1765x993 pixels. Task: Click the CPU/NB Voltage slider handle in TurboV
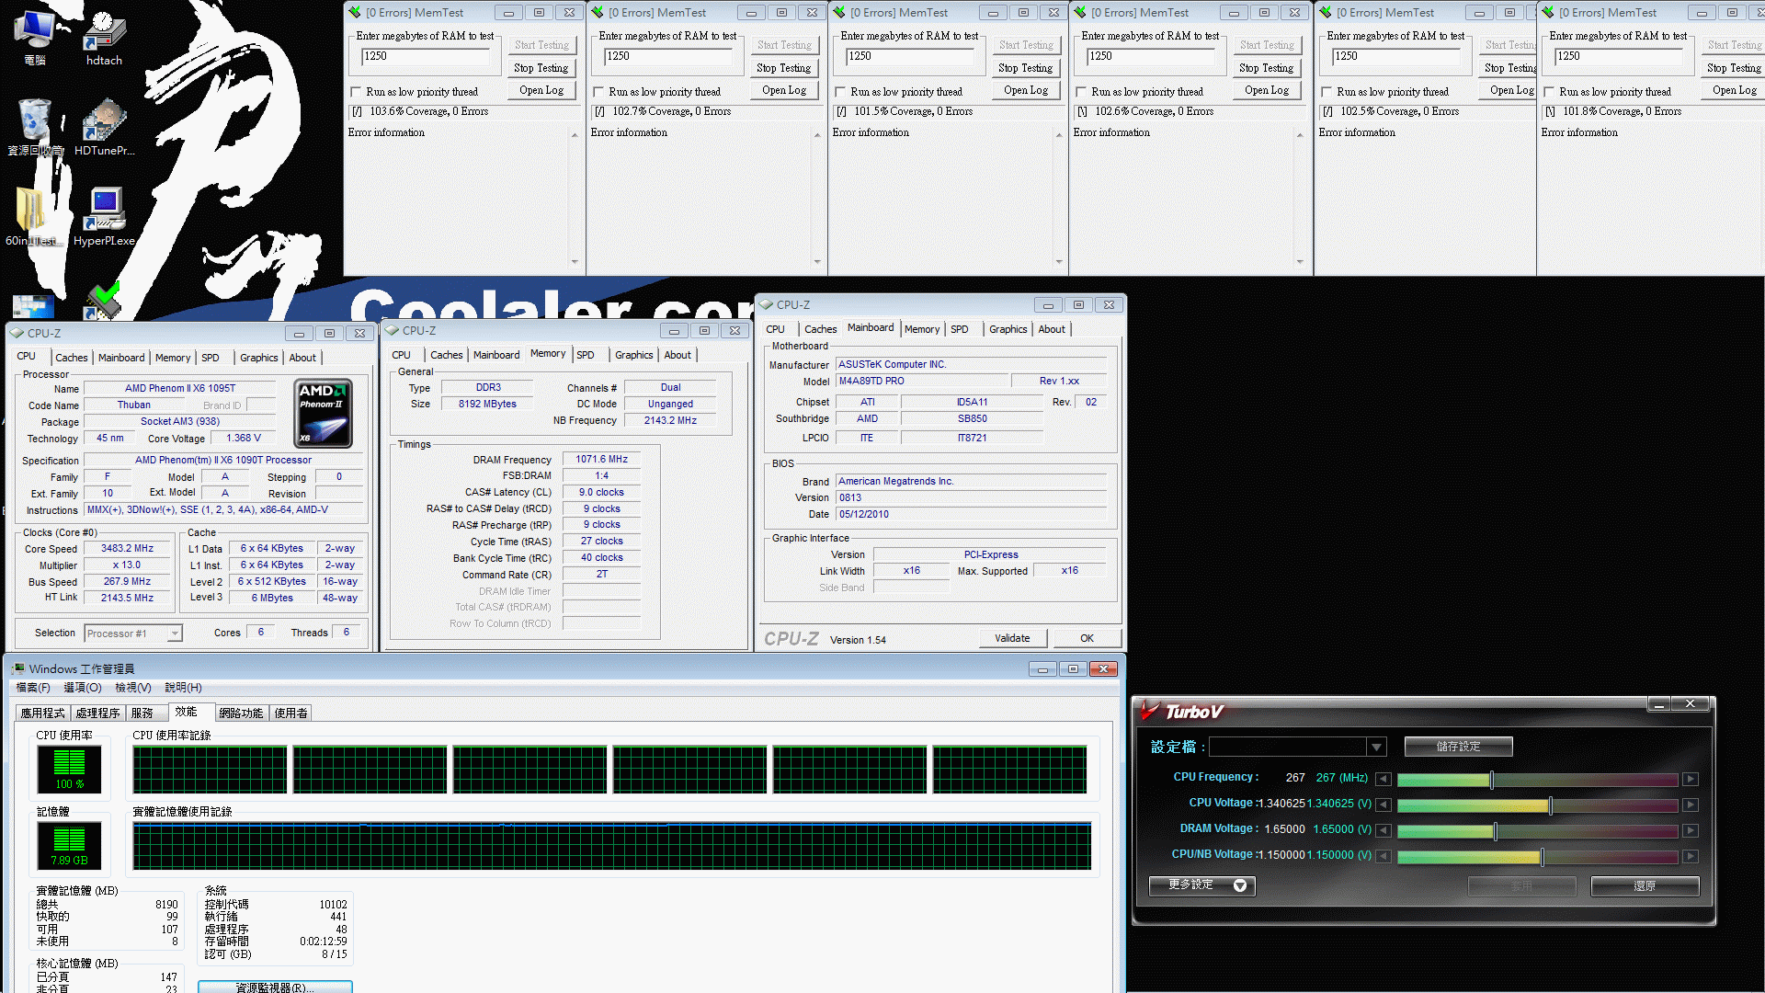[1542, 857]
